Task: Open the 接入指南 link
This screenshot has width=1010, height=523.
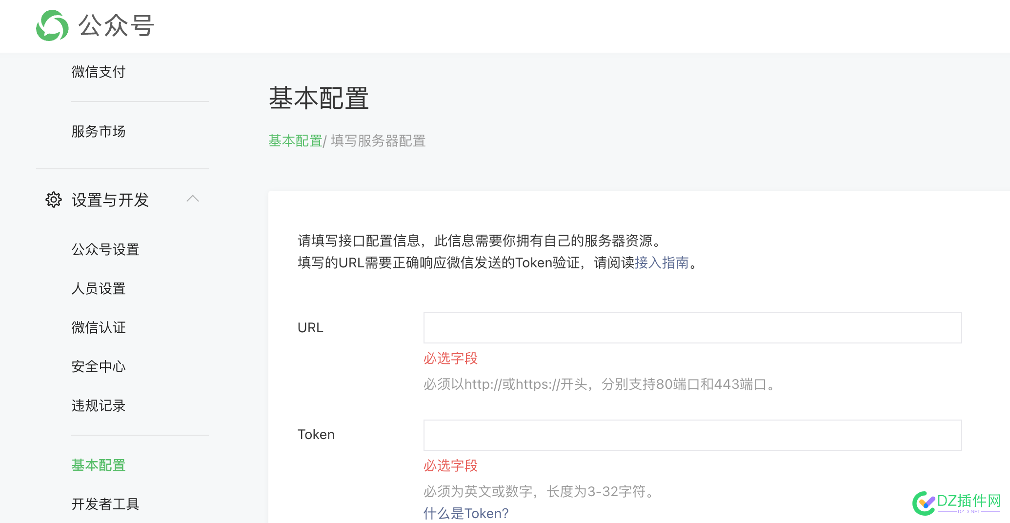Action: (x=662, y=263)
